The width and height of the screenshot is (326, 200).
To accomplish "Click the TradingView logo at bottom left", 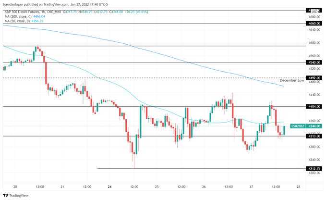I will (x=15, y=195).
